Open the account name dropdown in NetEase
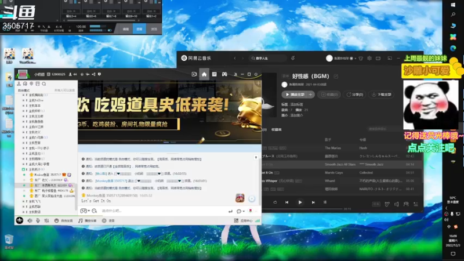Screen dimensions: 464x261 point(345,59)
